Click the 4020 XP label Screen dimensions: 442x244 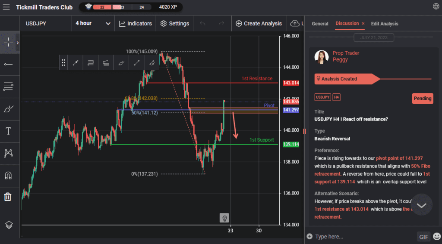click(x=168, y=7)
